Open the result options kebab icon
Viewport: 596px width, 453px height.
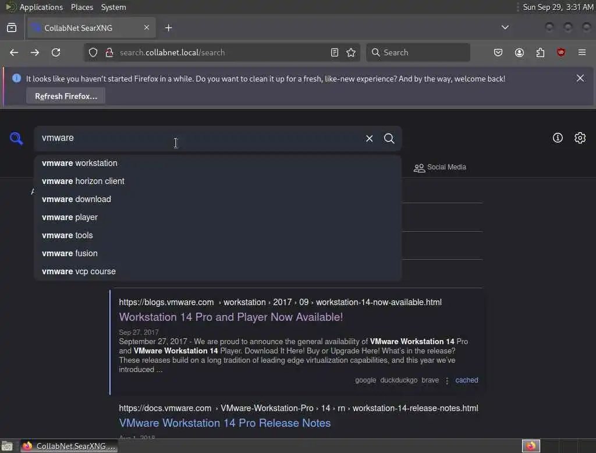tap(447, 380)
